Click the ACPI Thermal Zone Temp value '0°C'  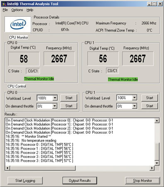[149, 30]
